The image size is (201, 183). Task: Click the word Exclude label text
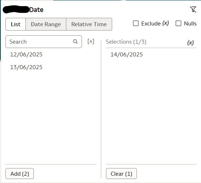pyautogui.click(x=151, y=23)
